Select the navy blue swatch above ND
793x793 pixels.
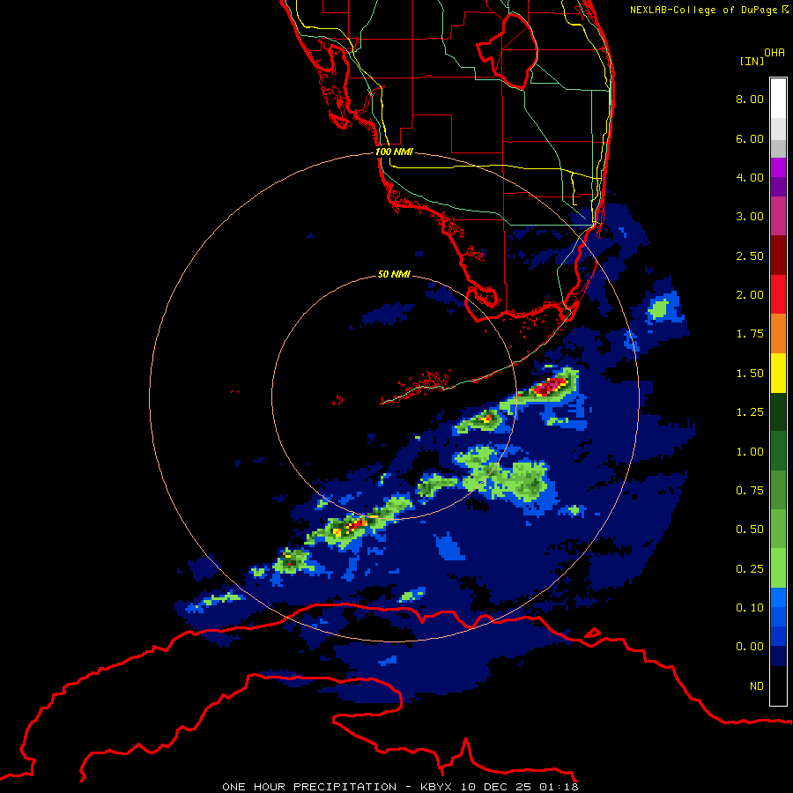778,656
